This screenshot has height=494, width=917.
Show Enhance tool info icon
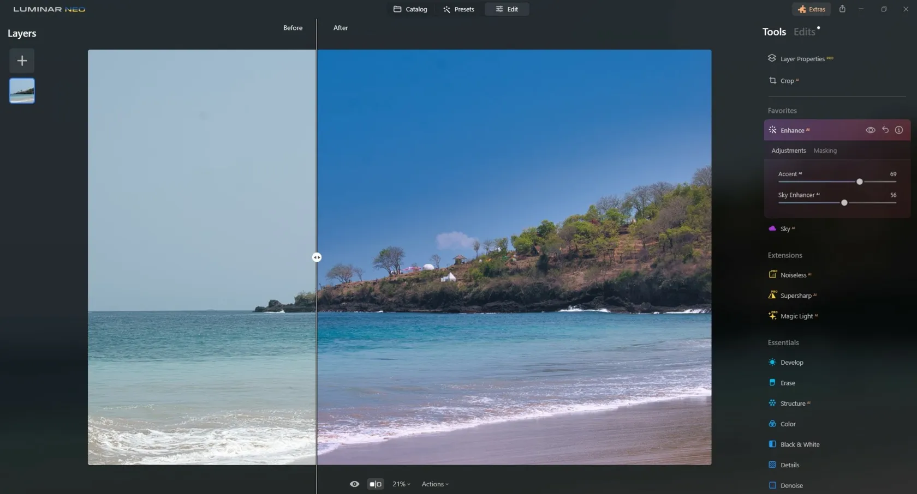(x=898, y=130)
